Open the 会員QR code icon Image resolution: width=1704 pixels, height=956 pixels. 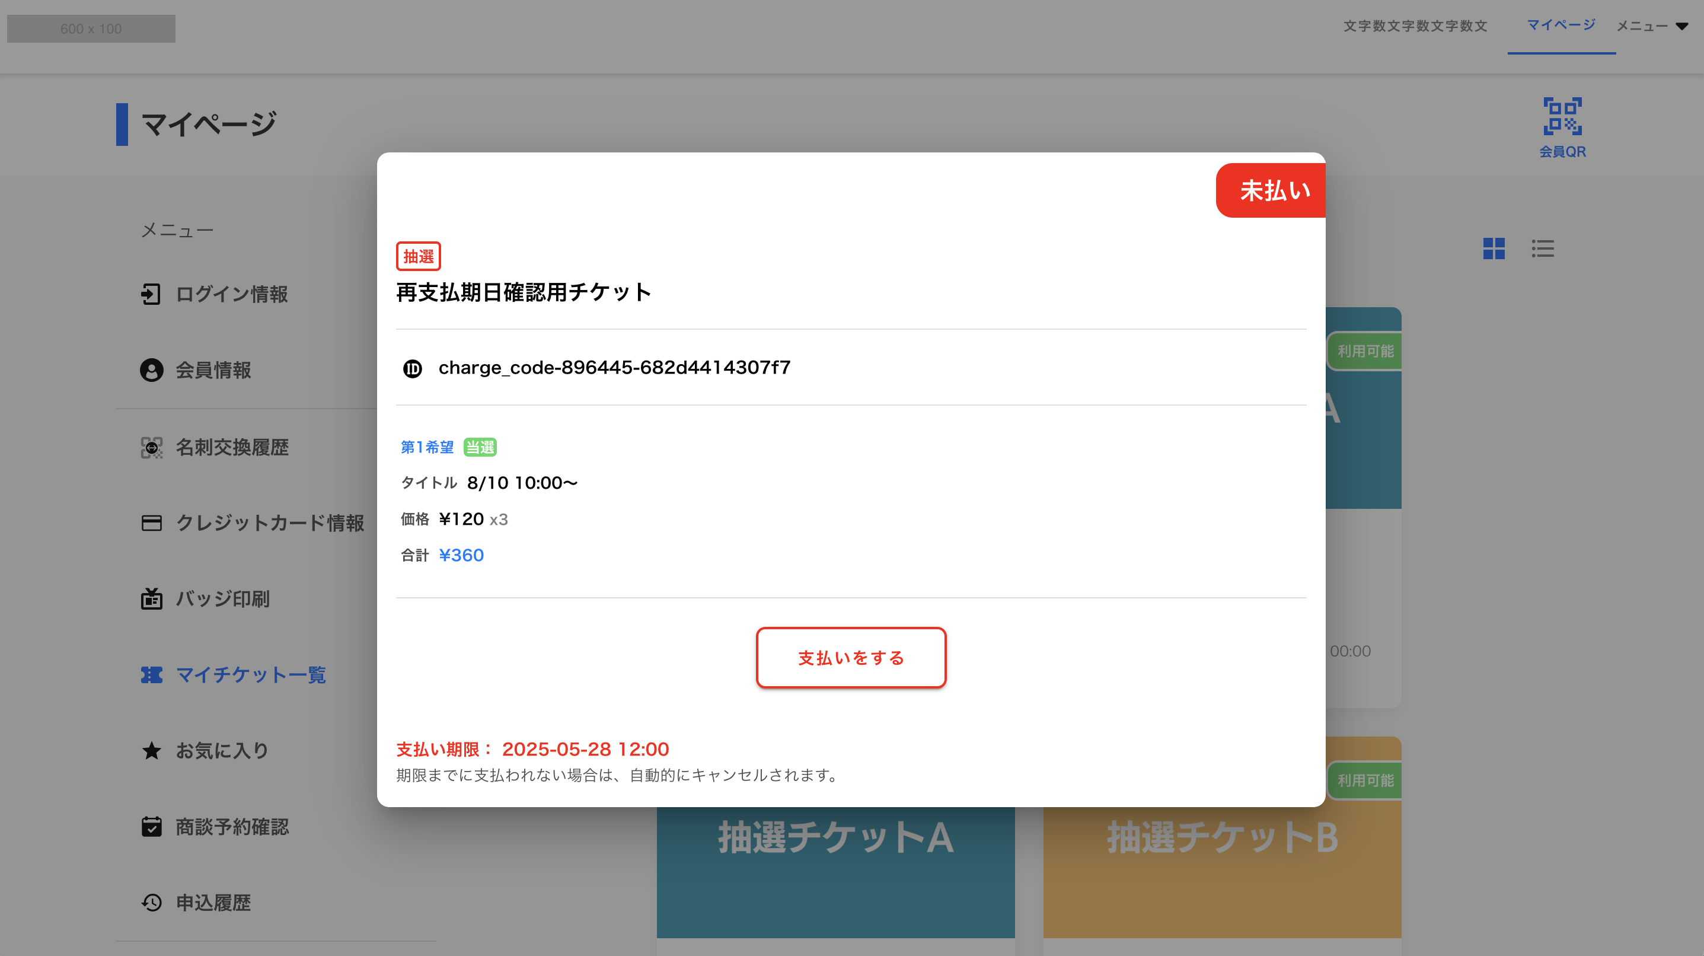pos(1562,128)
